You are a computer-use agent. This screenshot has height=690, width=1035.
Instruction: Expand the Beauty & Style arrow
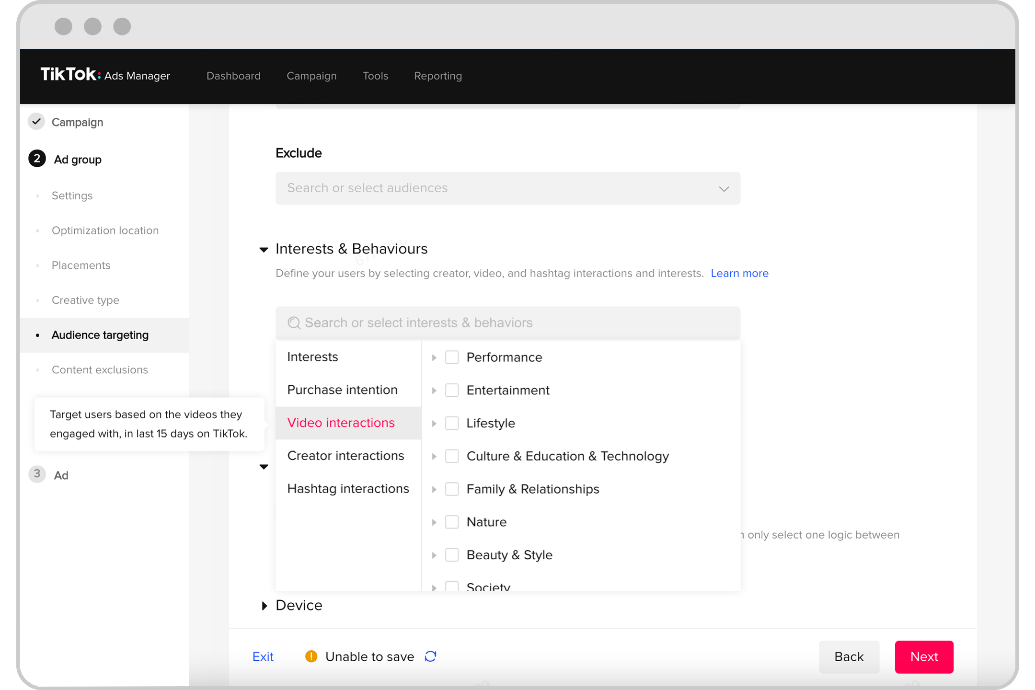[434, 555]
